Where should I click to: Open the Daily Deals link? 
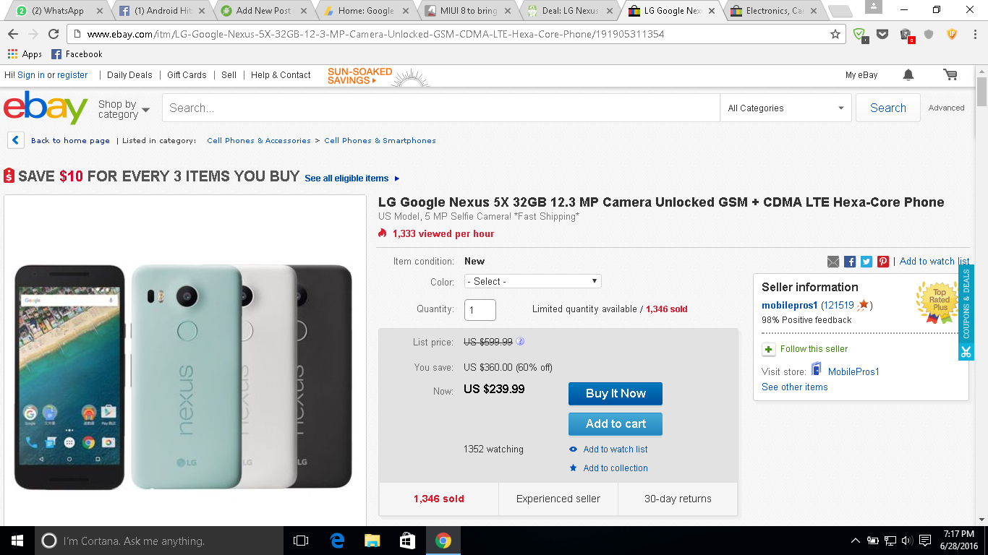pos(129,75)
